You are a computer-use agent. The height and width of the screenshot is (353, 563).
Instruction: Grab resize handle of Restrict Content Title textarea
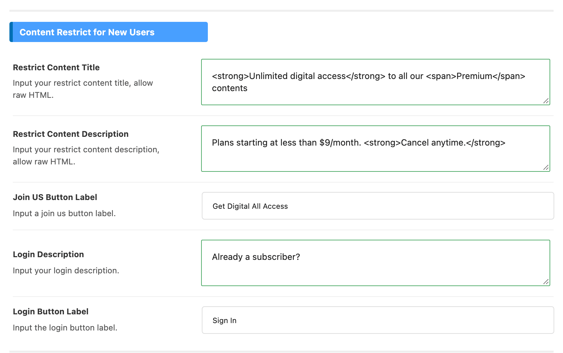(x=546, y=101)
